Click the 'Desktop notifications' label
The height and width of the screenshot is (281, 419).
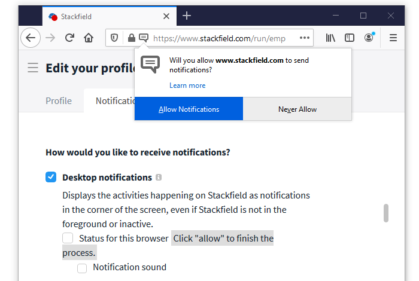[107, 178]
